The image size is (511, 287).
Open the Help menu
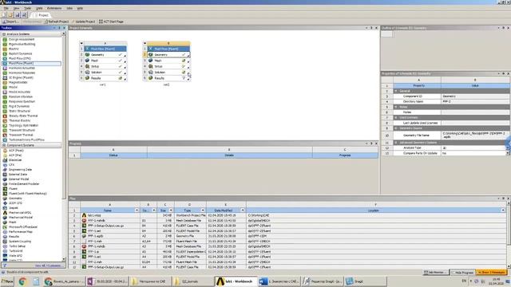80,8
